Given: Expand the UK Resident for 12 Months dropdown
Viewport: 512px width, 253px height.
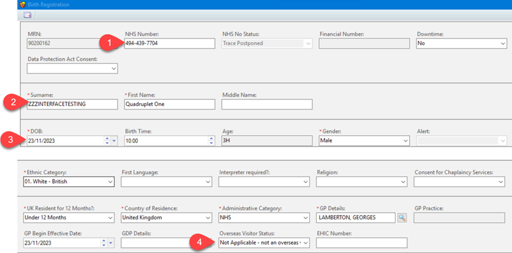Looking at the screenshot, I should coord(110,218).
